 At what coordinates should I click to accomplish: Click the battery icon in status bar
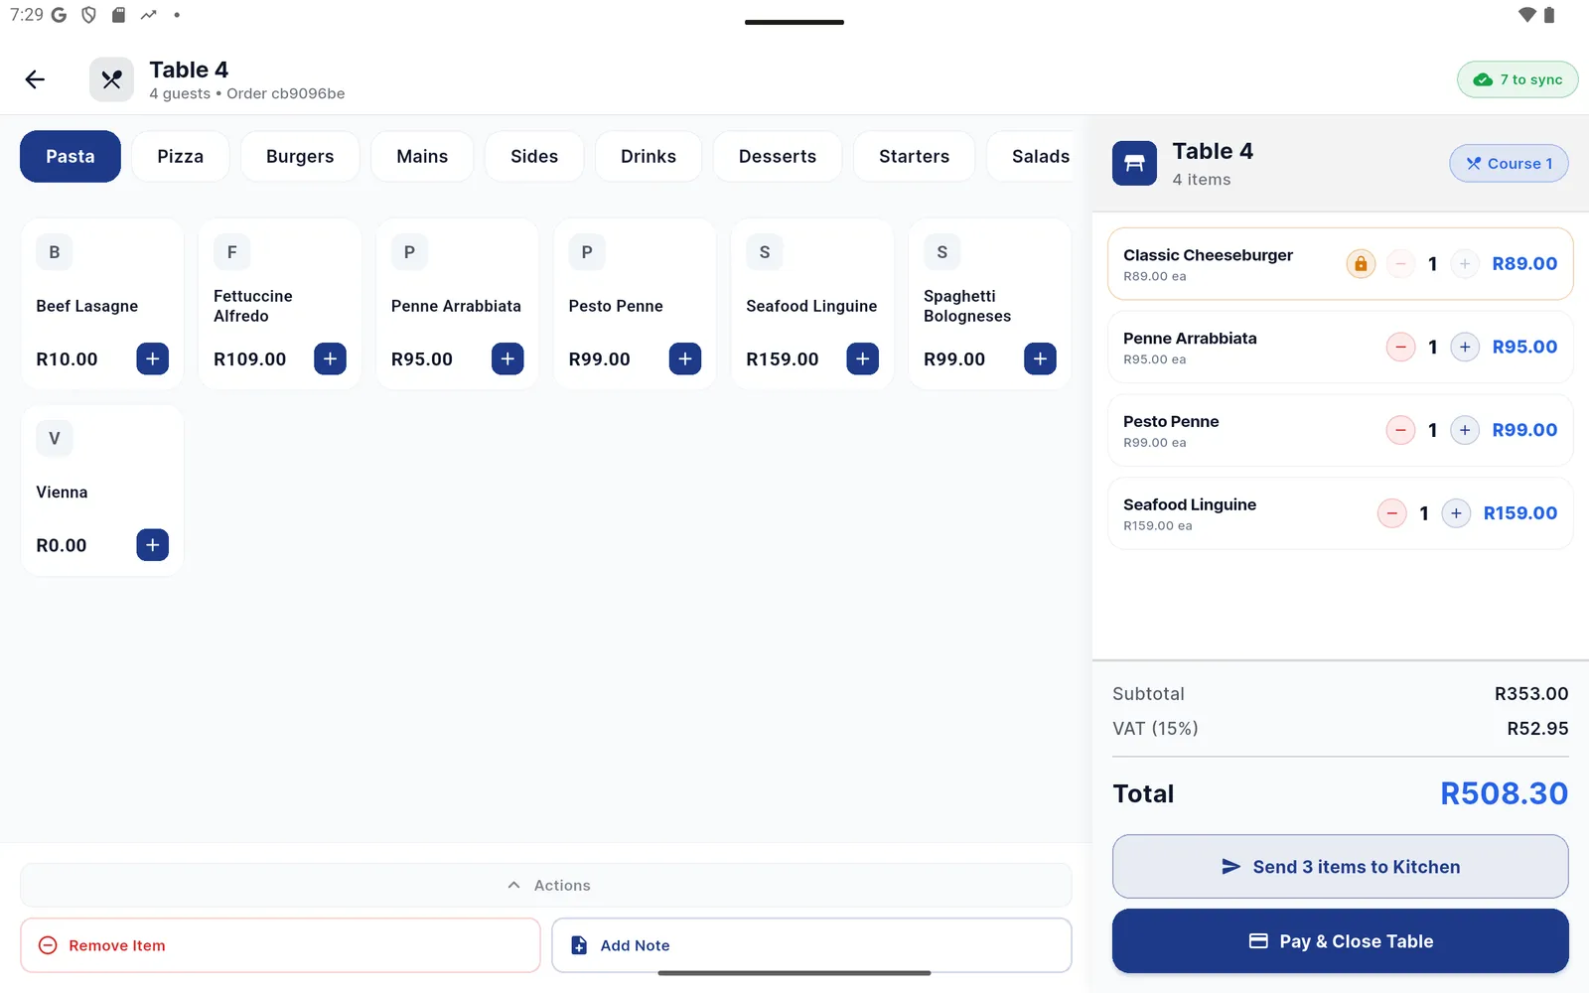[1549, 15]
